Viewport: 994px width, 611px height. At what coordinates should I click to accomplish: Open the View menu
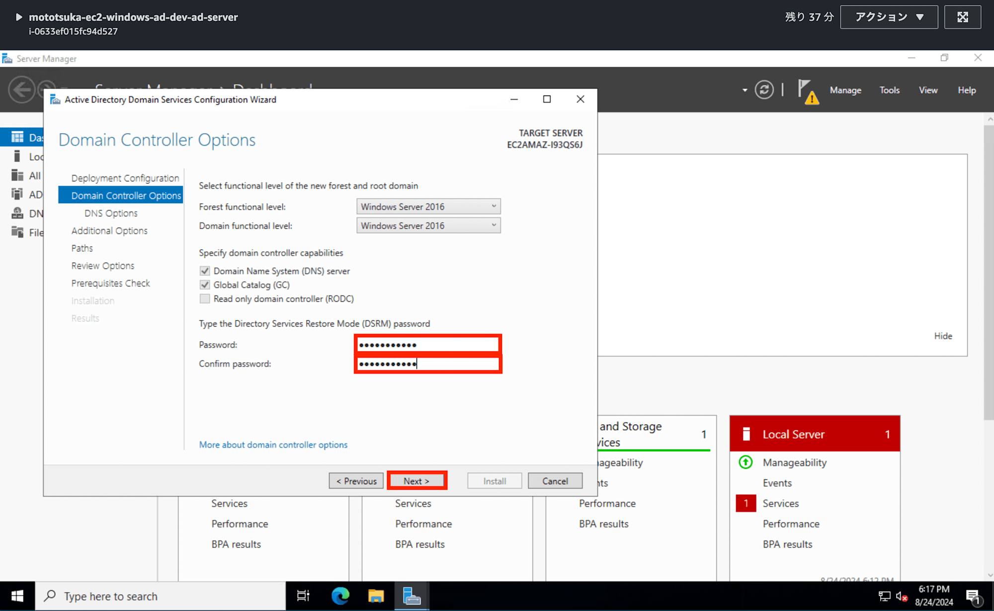pos(928,90)
